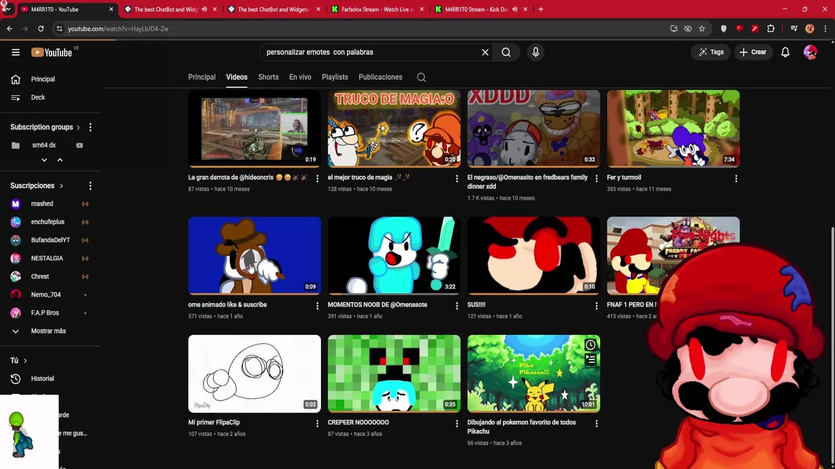Switch to M4RR1T0 Stream Kick browser tab
835x469 pixels.
[481, 9]
